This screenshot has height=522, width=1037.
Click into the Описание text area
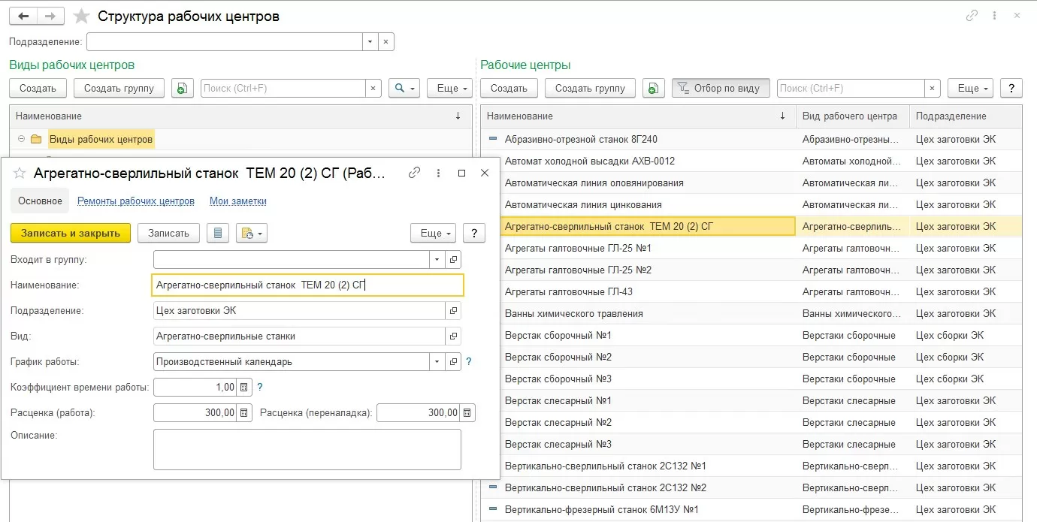click(x=307, y=449)
